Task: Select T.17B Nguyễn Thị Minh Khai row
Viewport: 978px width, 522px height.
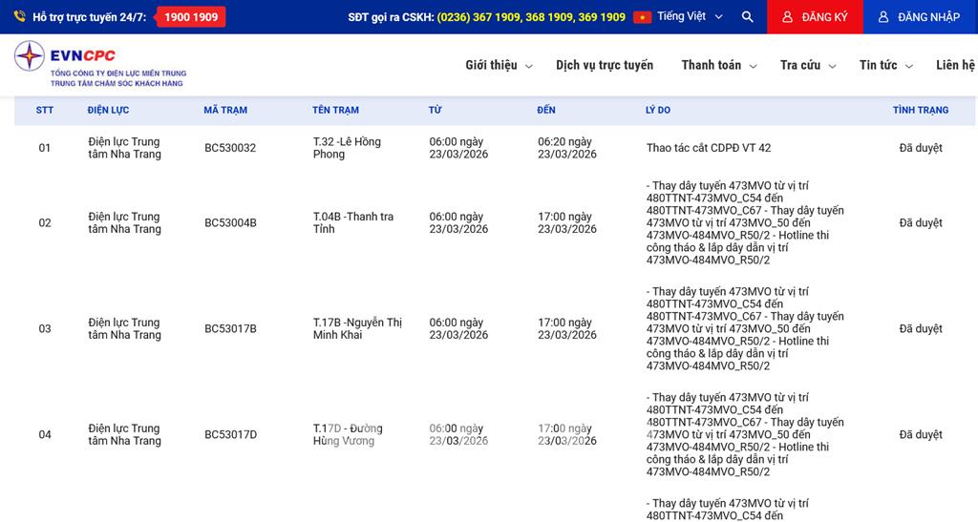Action: pos(357,328)
